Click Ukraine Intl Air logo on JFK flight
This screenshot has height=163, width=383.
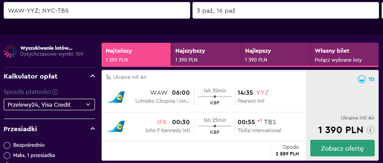[116, 126]
